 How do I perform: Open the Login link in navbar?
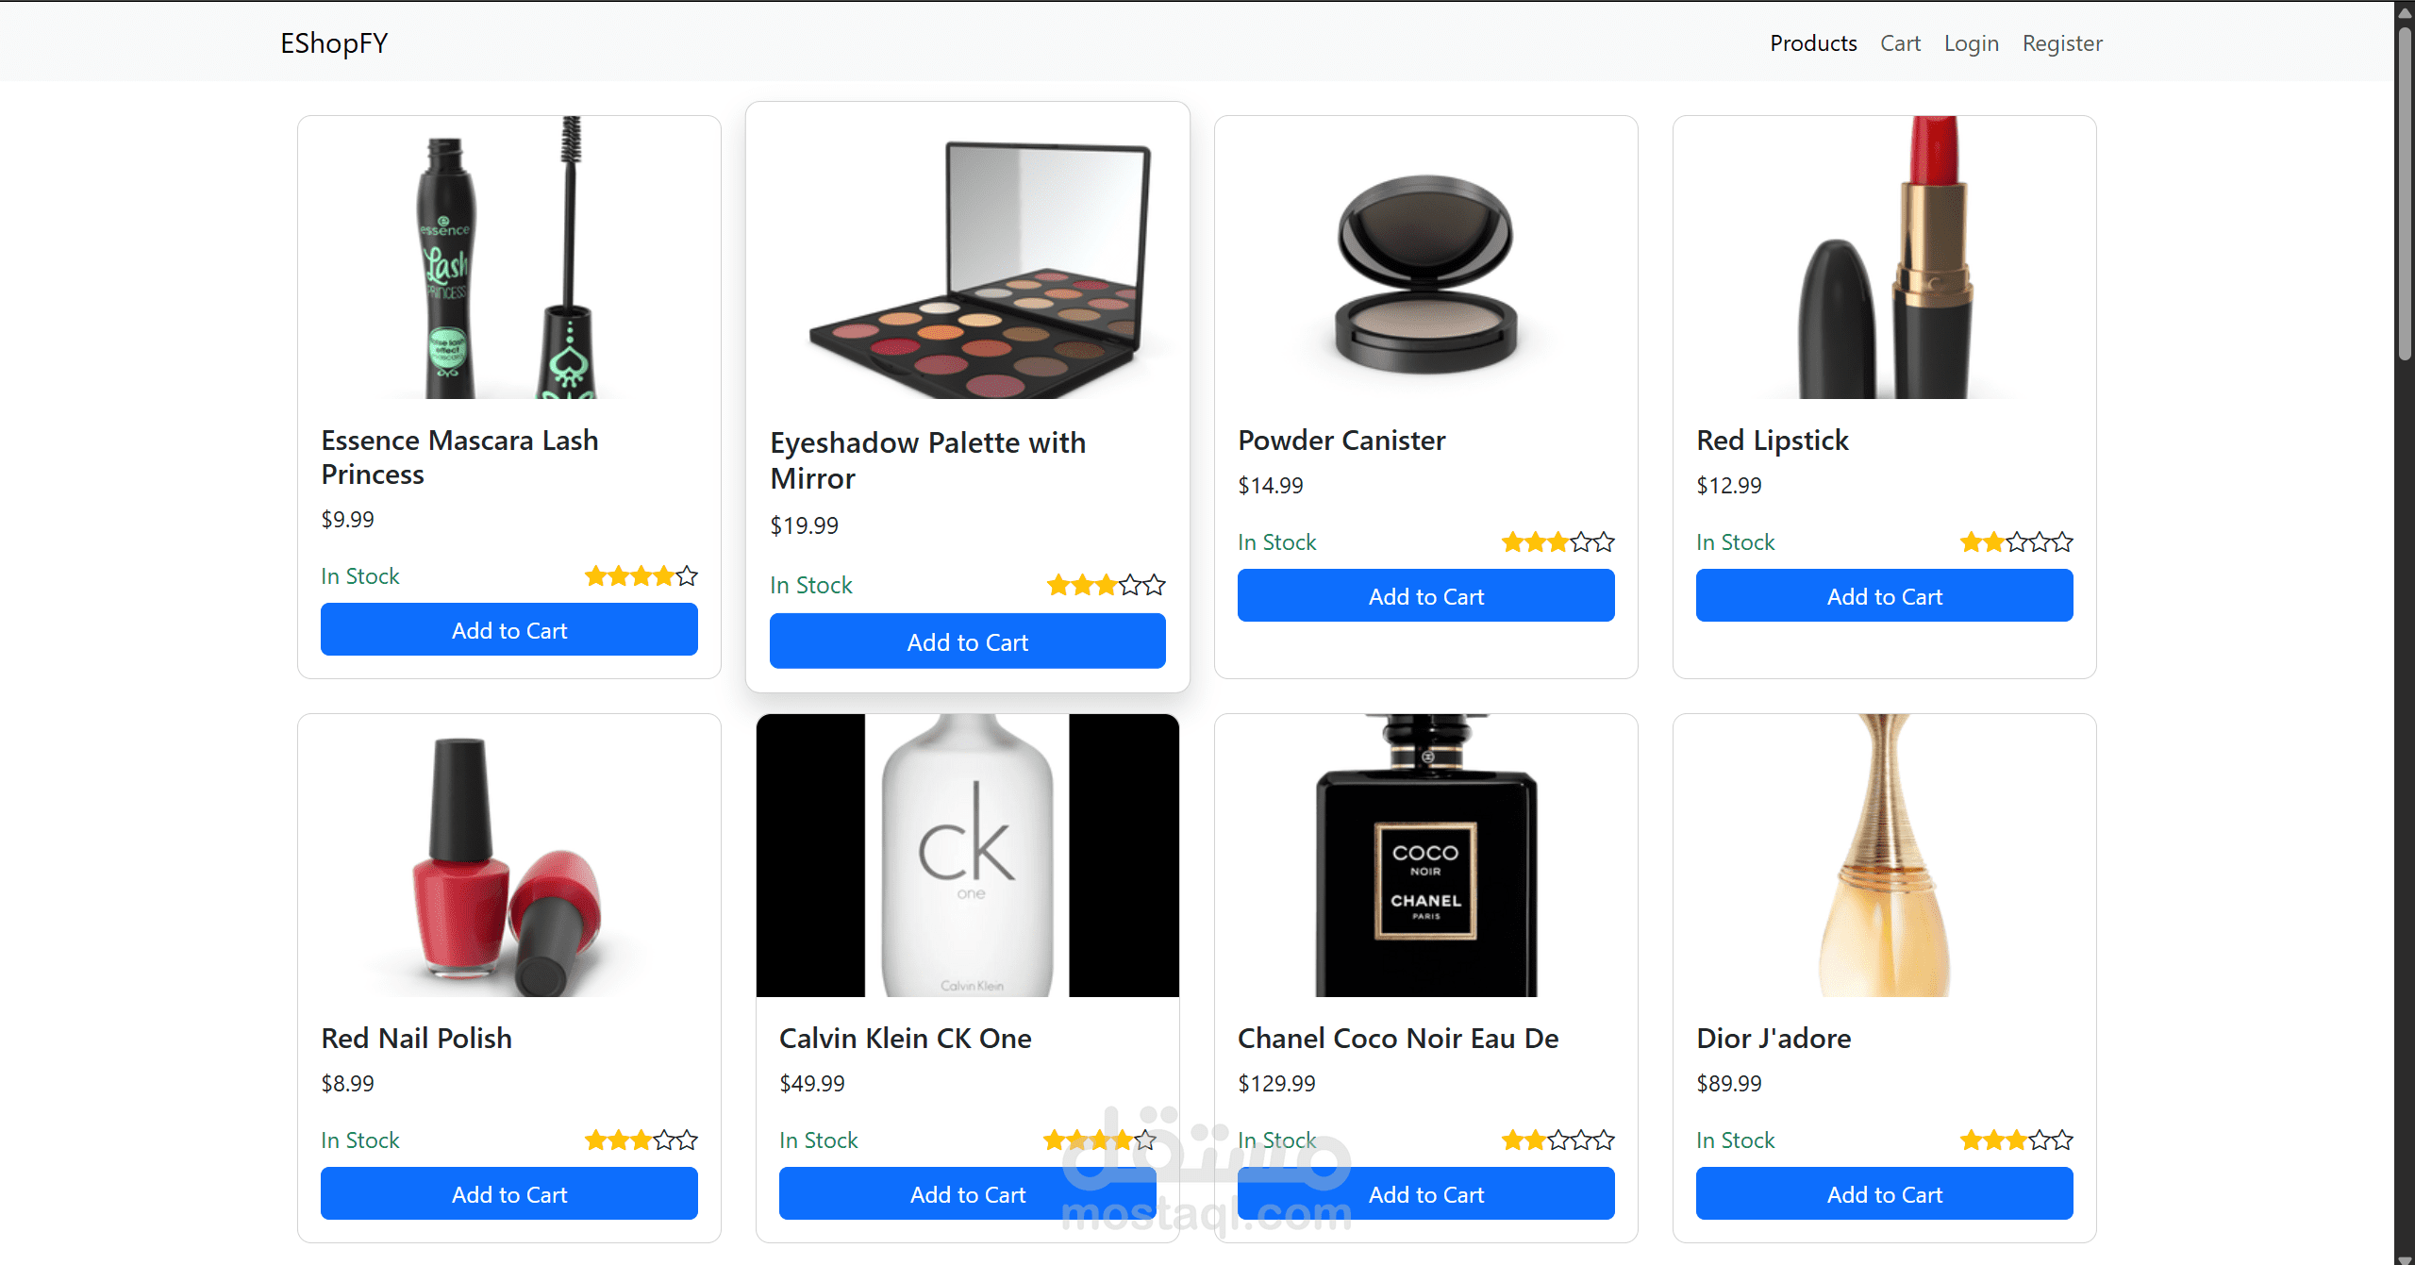pos(1971,43)
